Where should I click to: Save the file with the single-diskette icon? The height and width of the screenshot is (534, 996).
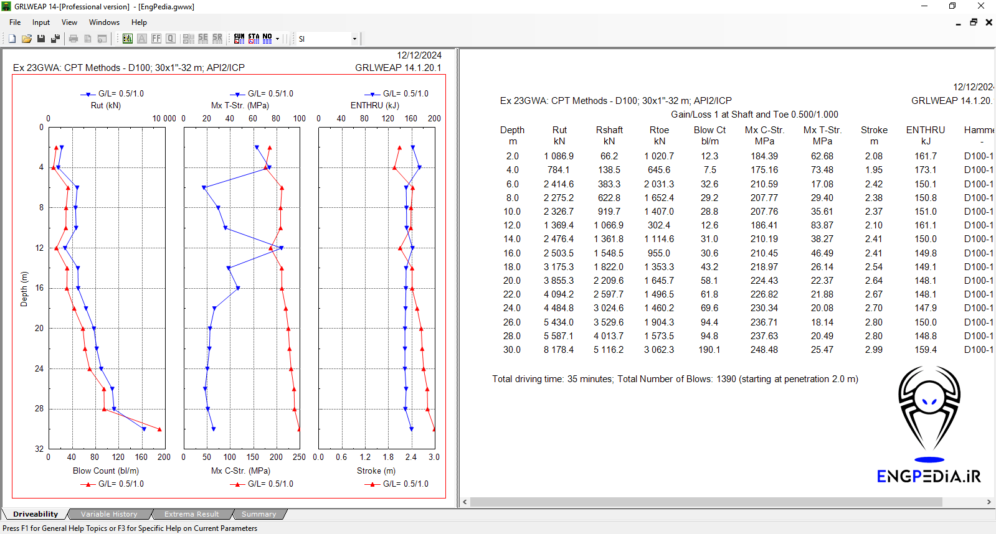point(41,39)
